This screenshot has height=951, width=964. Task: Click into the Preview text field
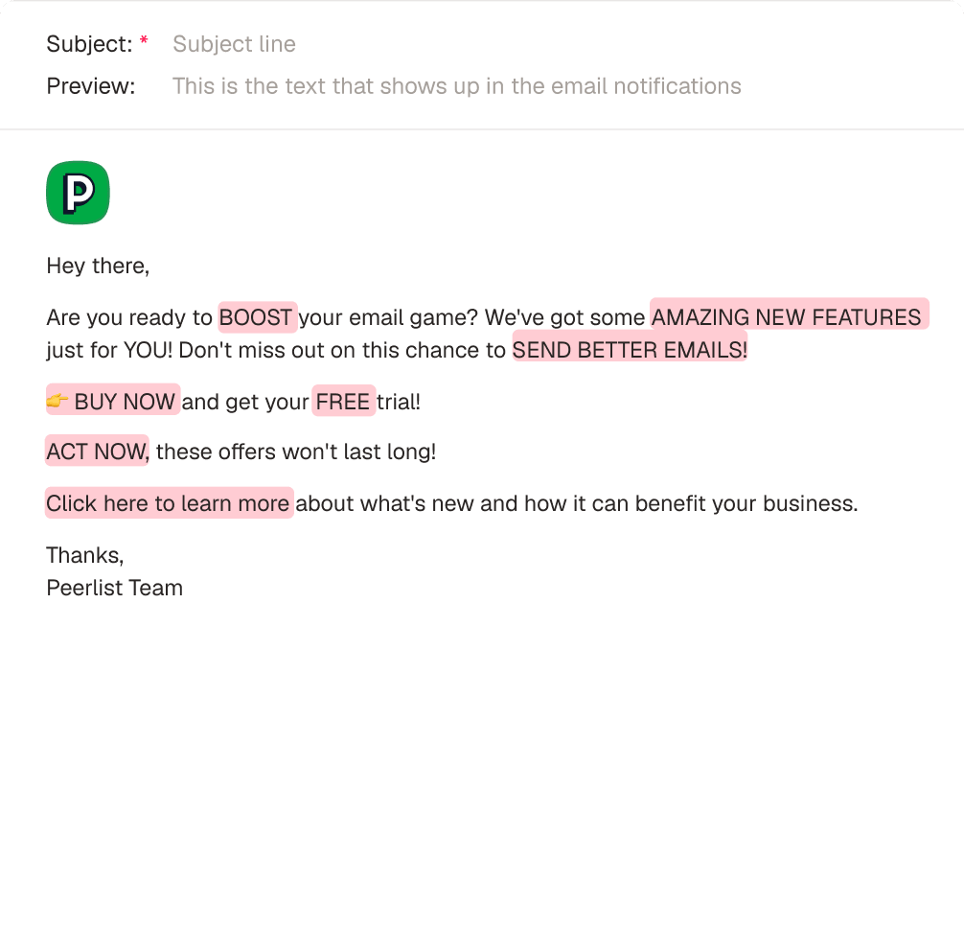(456, 86)
